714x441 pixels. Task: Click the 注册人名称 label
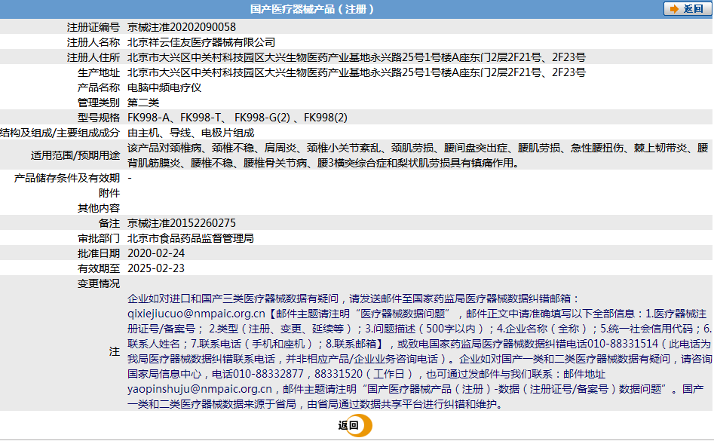[x=93, y=42]
